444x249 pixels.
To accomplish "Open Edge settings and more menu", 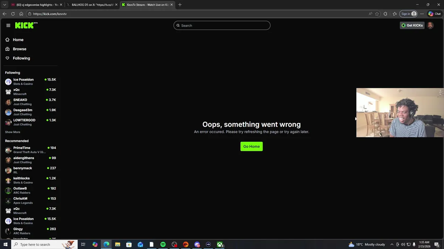I will coord(422,14).
